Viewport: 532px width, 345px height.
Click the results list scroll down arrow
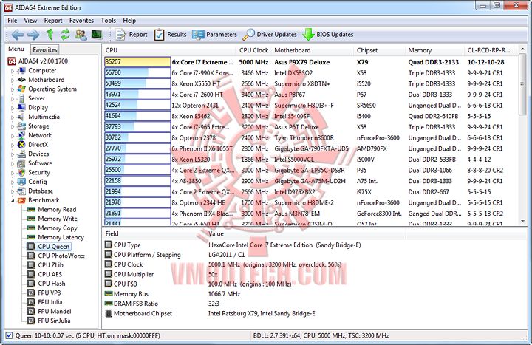(x=522, y=221)
